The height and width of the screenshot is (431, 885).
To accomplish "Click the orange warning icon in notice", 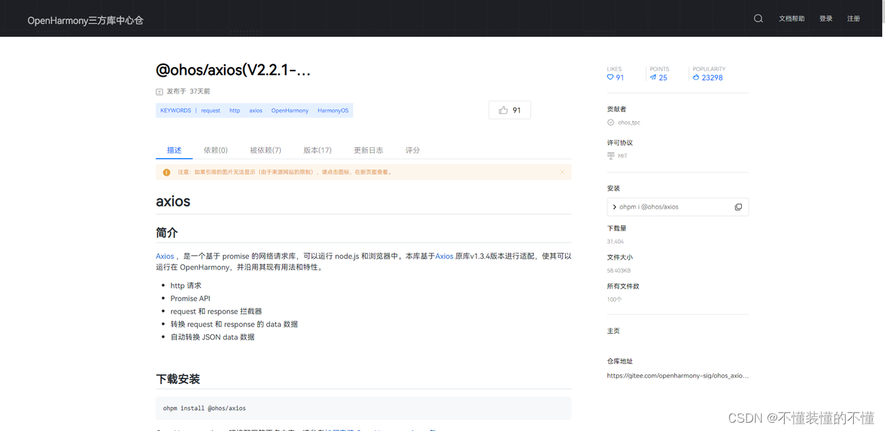I will click(x=167, y=172).
